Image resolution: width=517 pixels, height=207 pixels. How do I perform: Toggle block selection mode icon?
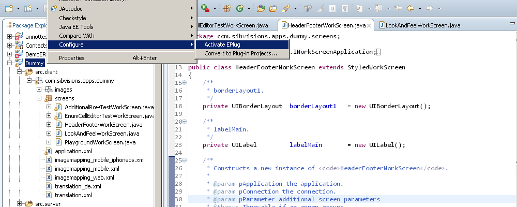tap(332, 9)
